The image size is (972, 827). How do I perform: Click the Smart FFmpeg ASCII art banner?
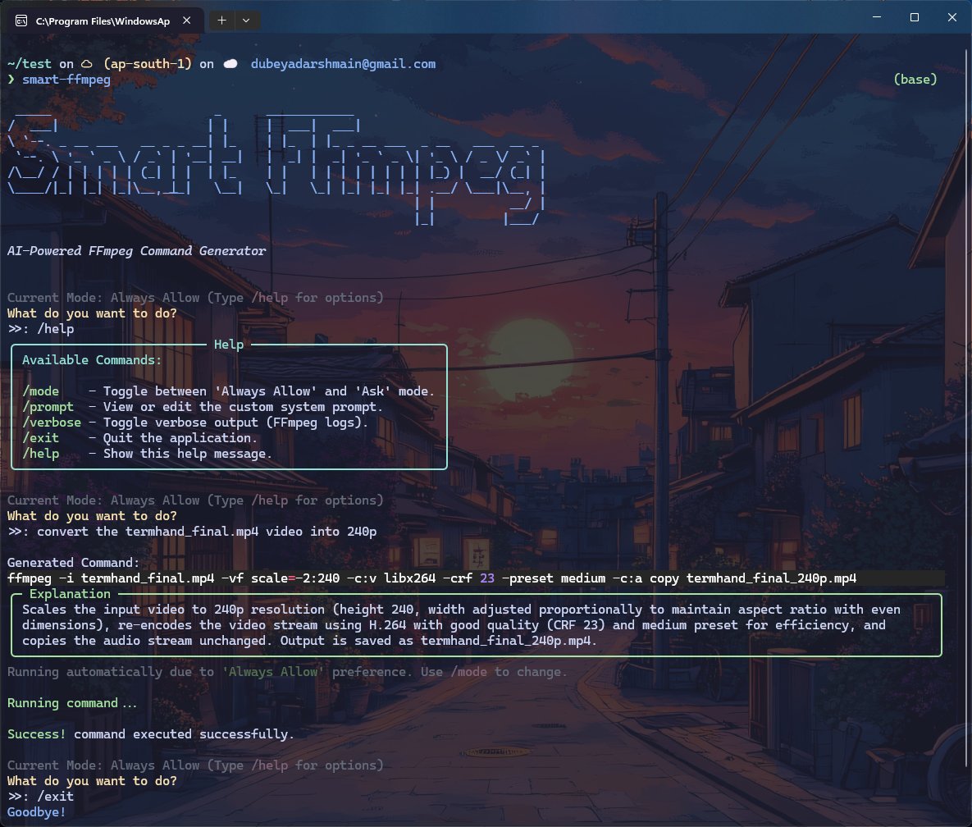pos(276,169)
